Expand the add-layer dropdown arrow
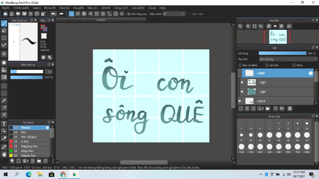319x179 pixels. (x=263, y=108)
